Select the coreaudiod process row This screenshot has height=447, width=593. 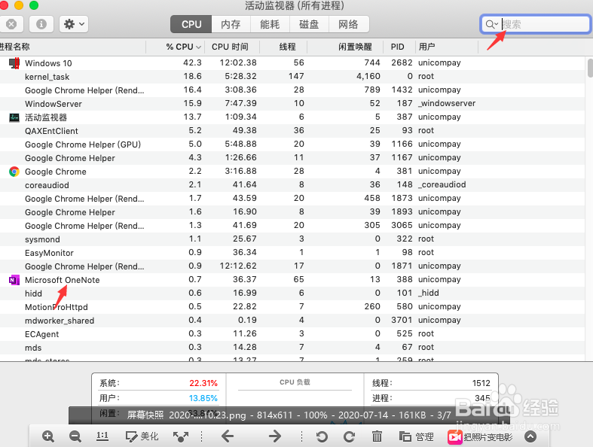point(292,185)
